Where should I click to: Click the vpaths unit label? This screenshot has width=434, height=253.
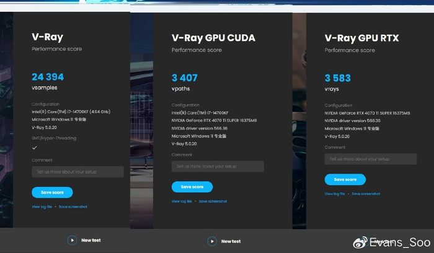coord(181,89)
